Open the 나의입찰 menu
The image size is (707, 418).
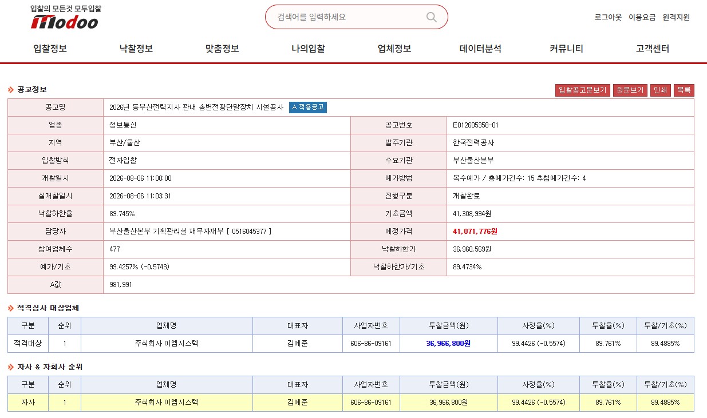tap(308, 49)
